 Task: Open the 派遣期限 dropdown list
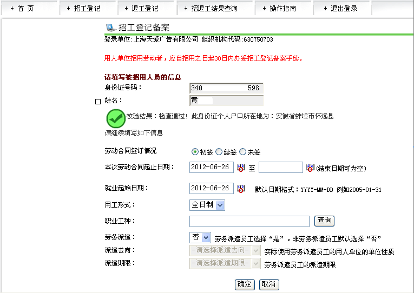point(225,263)
